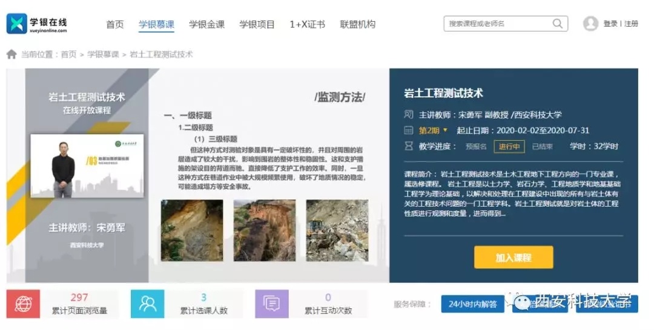Focus the 搜索课程或老师名 search field
Image resolution: width=654 pixels, height=330 pixels.
click(x=506, y=24)
